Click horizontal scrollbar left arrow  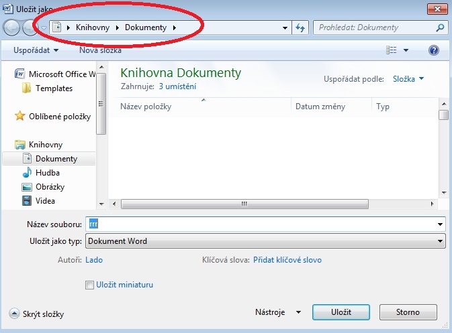click(114, 204)
